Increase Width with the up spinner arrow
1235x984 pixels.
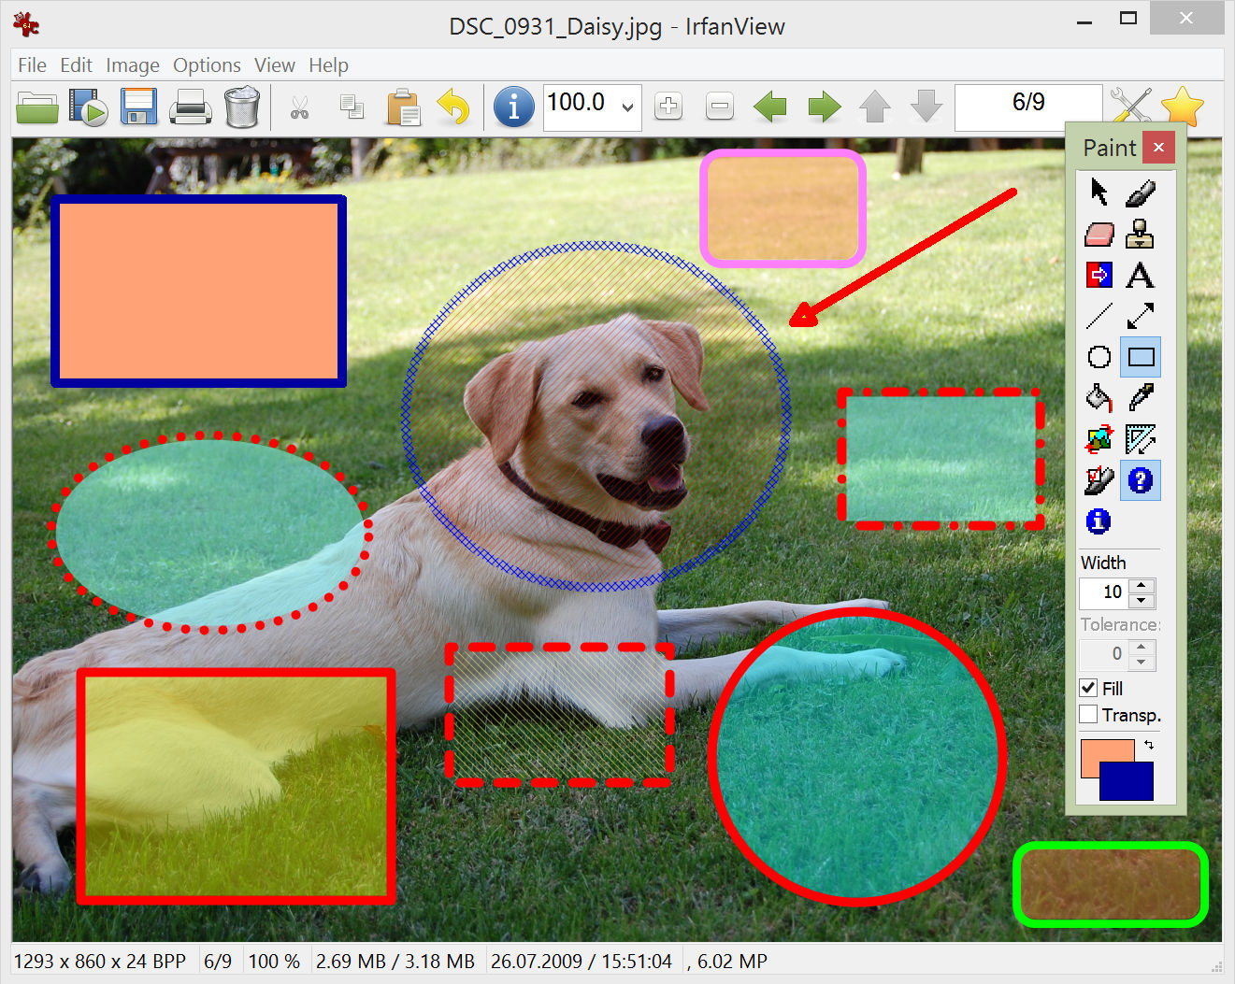click(x=1142, y=586)
